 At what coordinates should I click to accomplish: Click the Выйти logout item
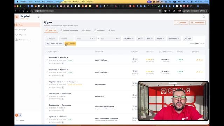pyautogui.click(x=20, y=120)
